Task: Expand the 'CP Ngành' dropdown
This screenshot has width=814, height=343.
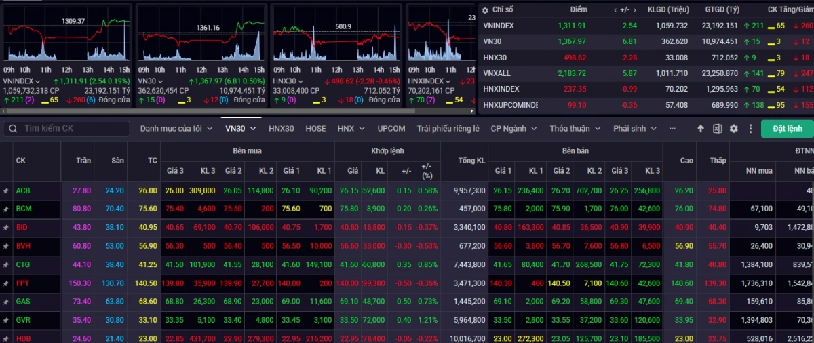Action: coord(515,128)
